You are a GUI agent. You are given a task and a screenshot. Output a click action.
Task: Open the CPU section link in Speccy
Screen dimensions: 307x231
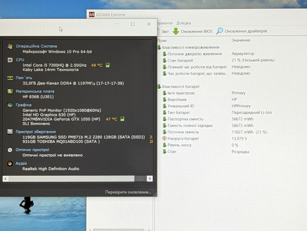click(x=20, y=60)
